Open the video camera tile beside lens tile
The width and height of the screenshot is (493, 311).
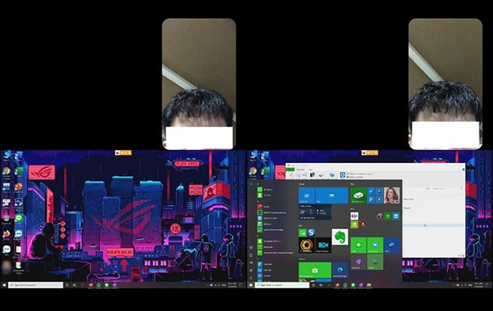323,245
